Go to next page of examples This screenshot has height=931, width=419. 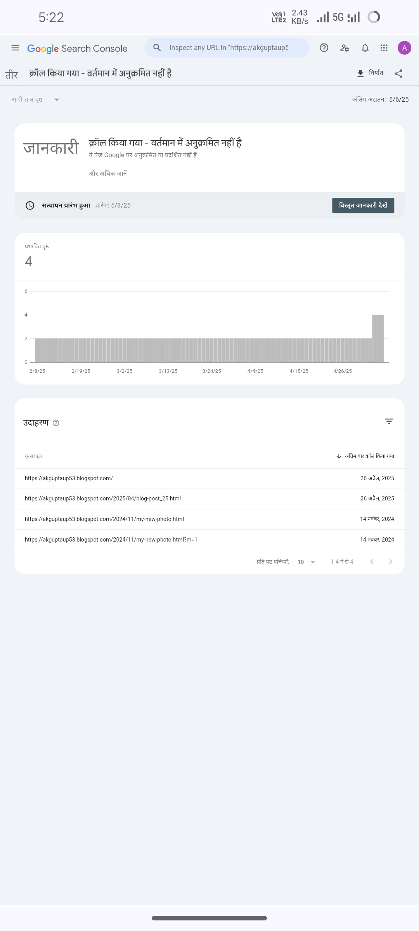click(391, 562)
